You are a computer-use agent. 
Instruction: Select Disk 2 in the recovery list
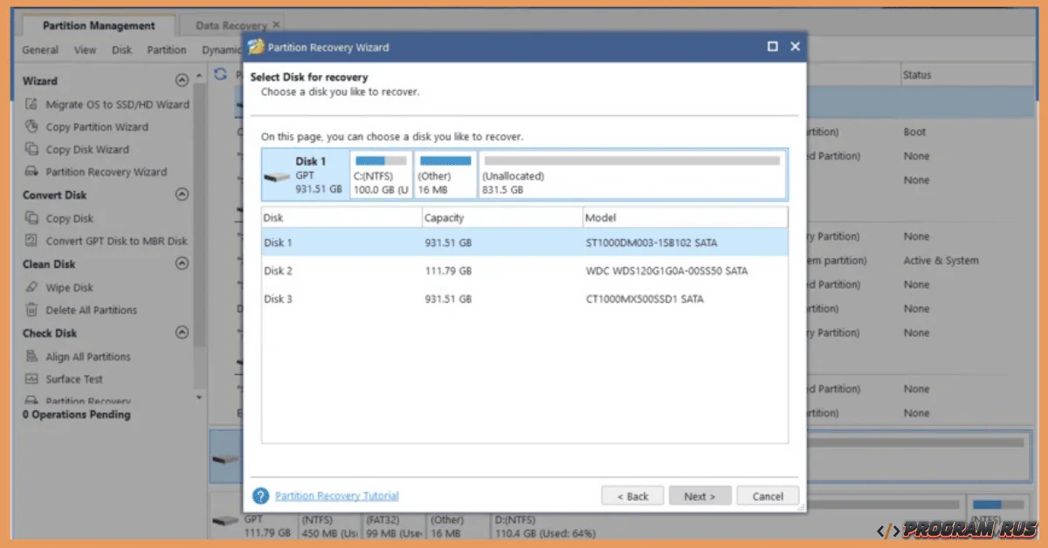pyautogui.click(x=393, y=271)
